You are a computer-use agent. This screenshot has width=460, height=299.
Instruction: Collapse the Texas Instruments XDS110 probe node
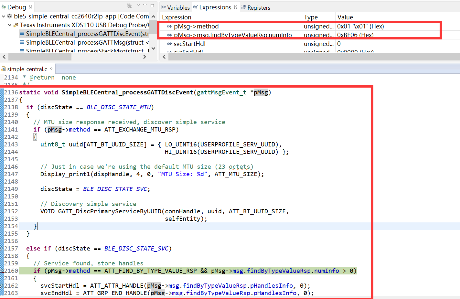(9, 25)
